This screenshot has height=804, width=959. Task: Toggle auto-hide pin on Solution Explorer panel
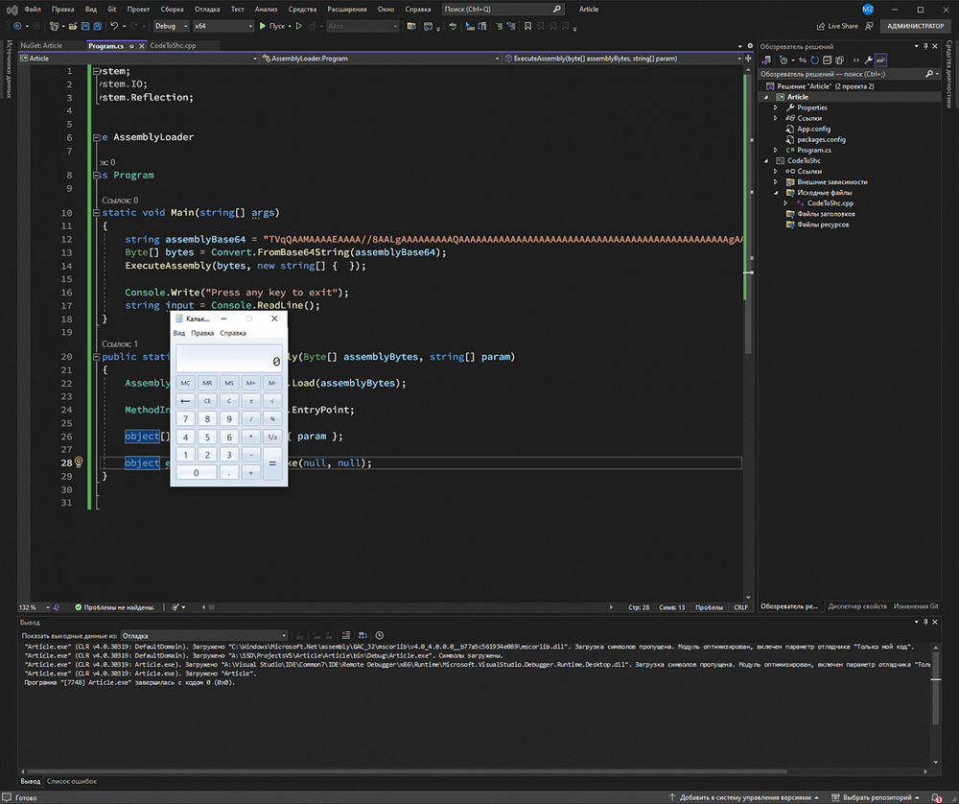(x=925, y=46)
